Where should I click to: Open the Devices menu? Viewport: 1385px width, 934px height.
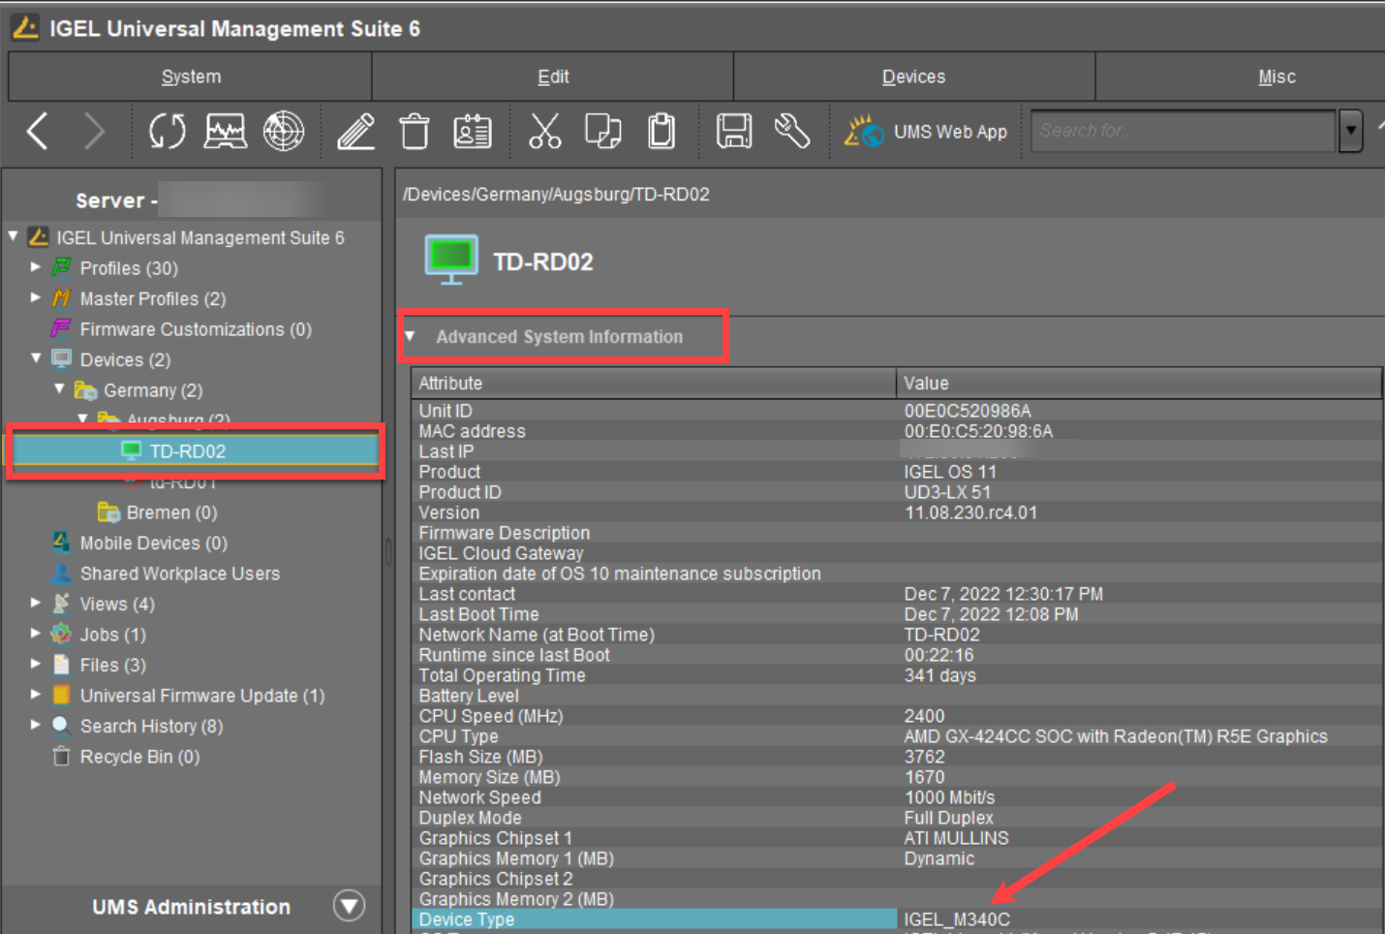pyautogui.click(x=913, y=77)
